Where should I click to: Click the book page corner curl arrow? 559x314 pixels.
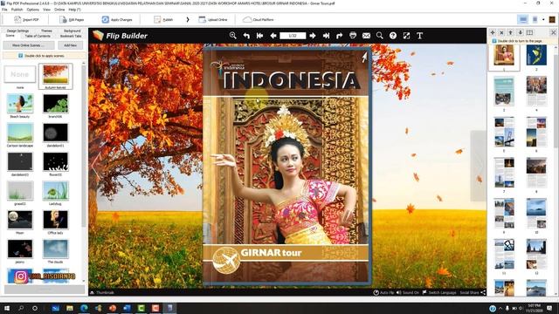(x=364, y=57)
